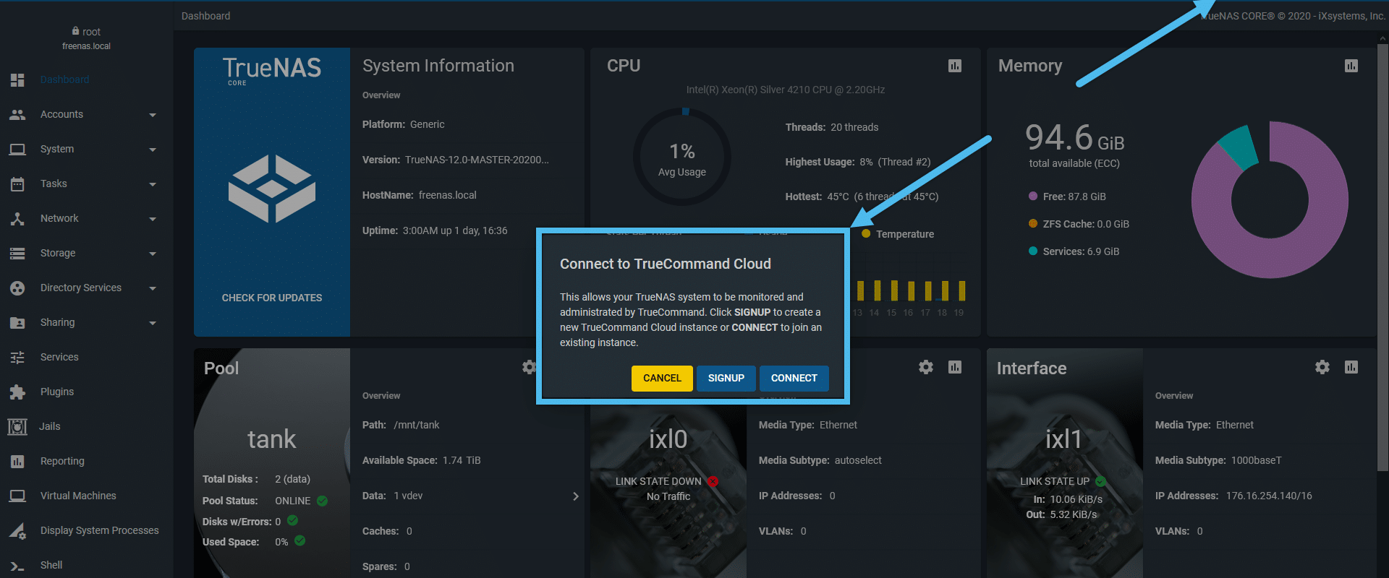This screenshot has height=578, width=1389.
Task: Expand the System menu arrow
Action: 153,150
